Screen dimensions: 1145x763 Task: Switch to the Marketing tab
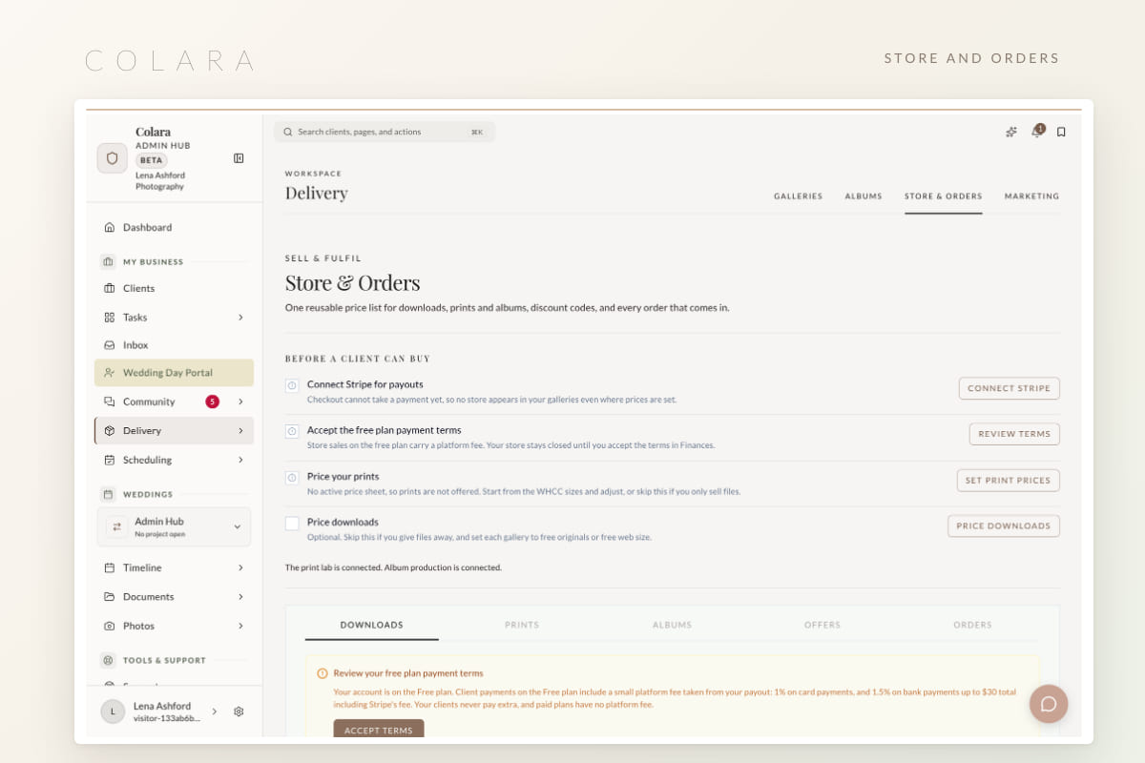coord(1031,196)
